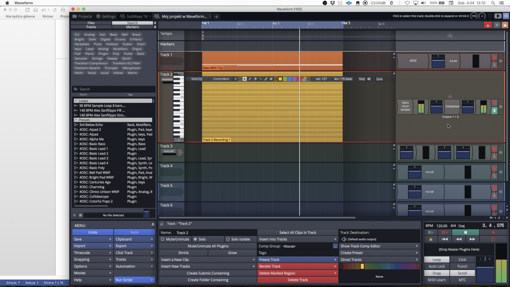Viewport: 510px width, 287px height.
Task: Open the Insert into Tracks submenu
Action: (x=298, y=239)
